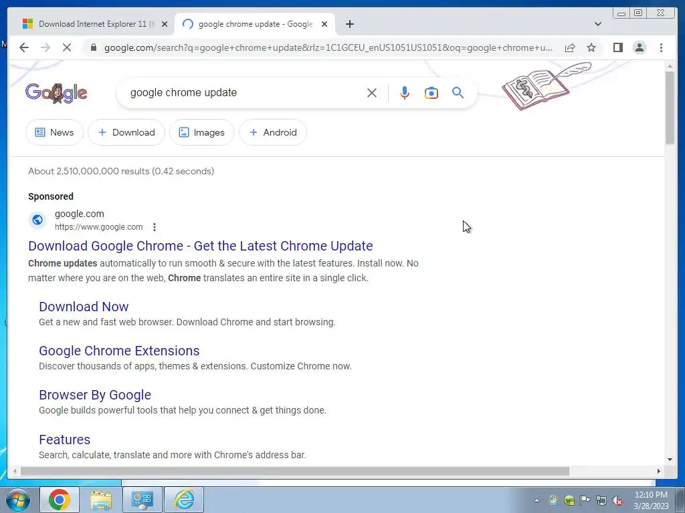Open the Chrome profile menu
Screen dimensions: 685x513
[x=639, y=47]
